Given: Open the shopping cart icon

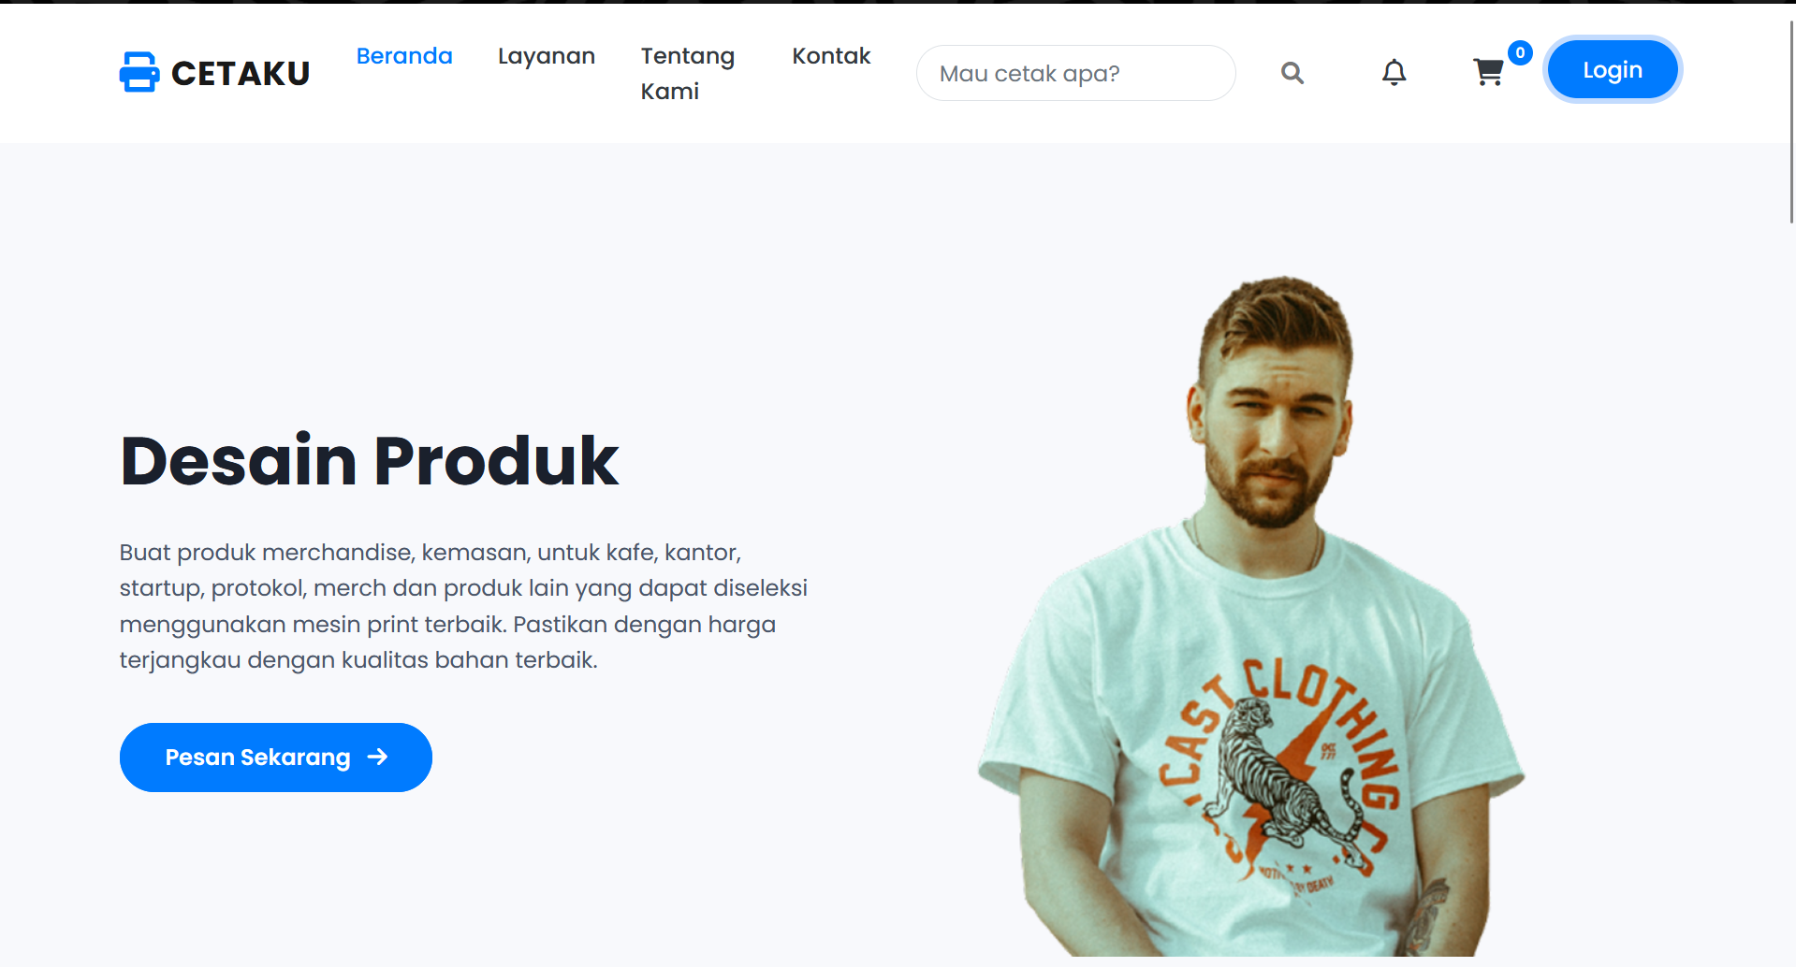Looking at the screenshot, I should pos(1488,72).
